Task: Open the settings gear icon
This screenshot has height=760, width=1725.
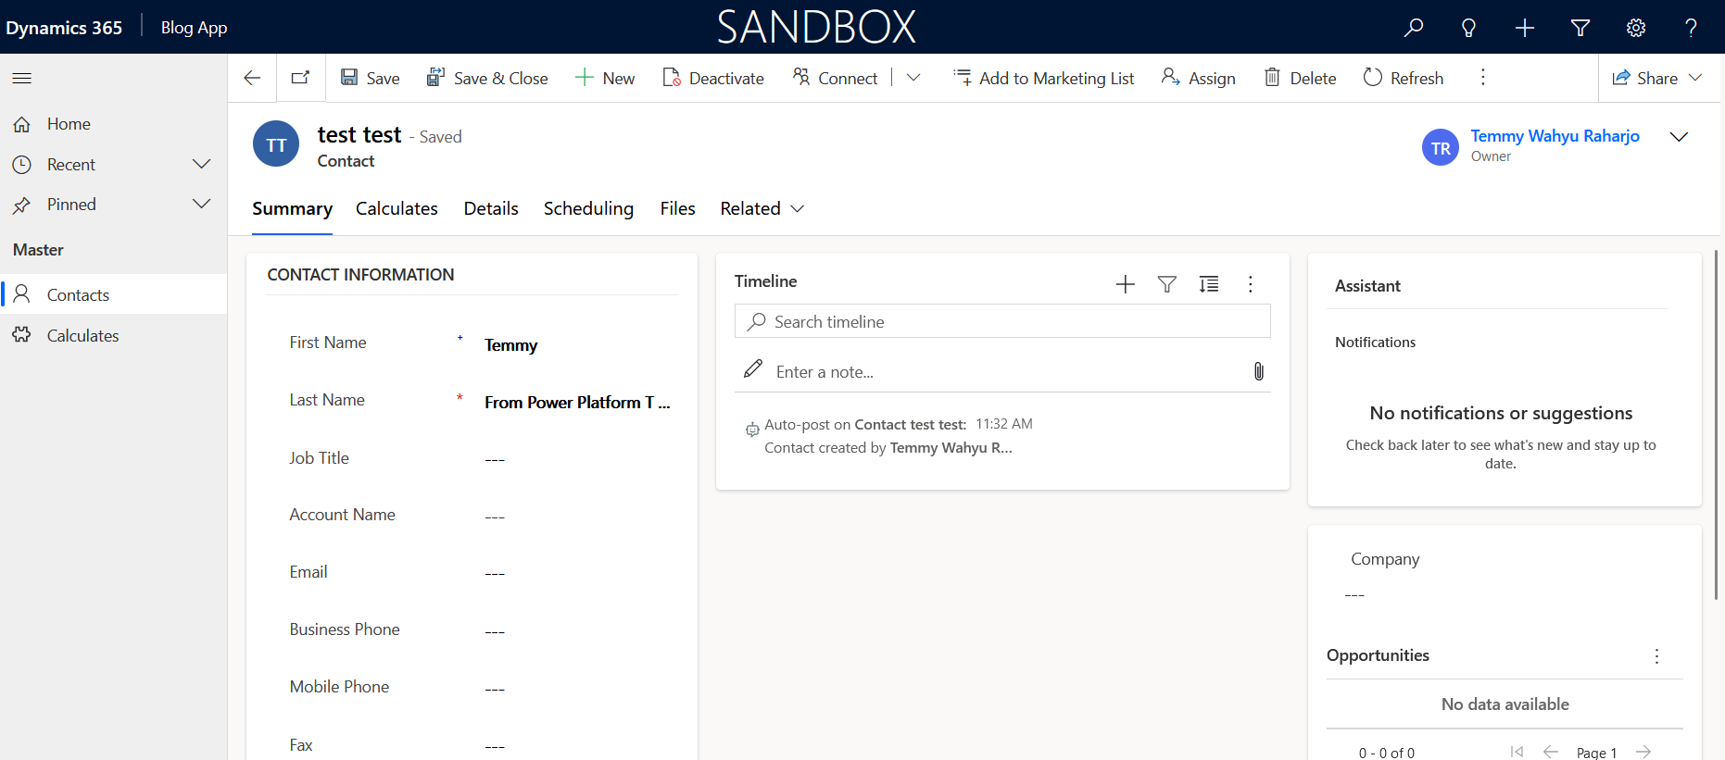Action: 1636,28
